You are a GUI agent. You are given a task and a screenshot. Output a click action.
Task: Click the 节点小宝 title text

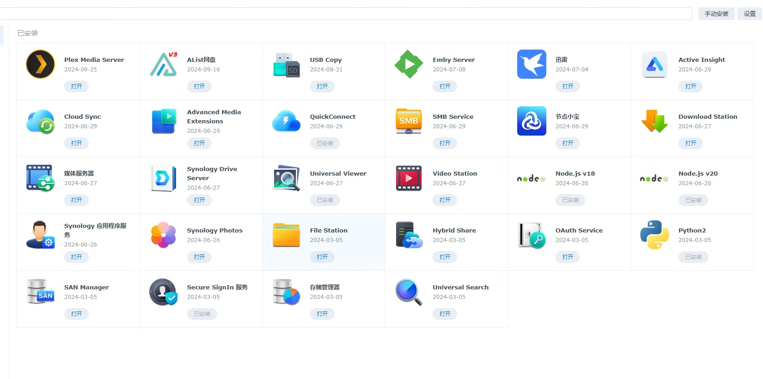(x=567, y=116)
